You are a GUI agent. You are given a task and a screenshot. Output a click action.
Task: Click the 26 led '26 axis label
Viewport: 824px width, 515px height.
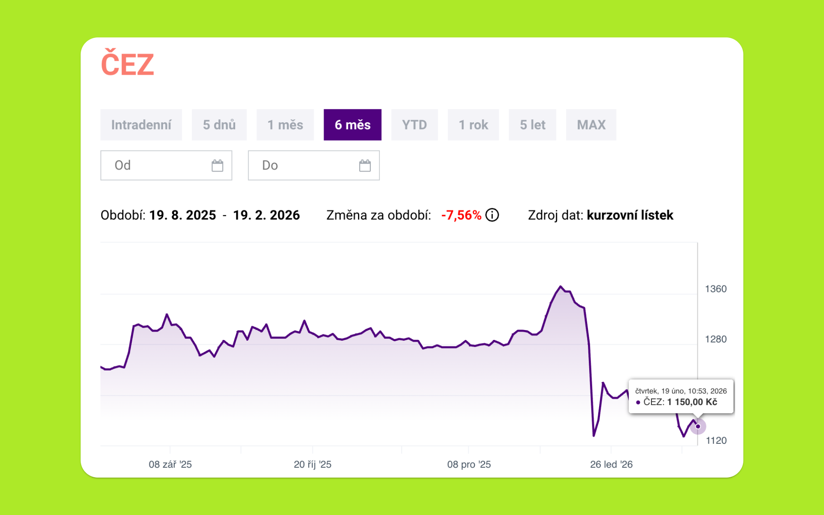click(x=611, y=464)
